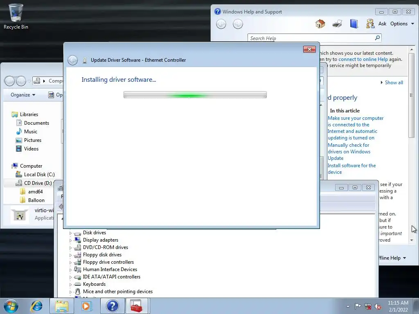419x314 pixels.
Task: Click connect to online Help link
Action: [x=363, y=59]
